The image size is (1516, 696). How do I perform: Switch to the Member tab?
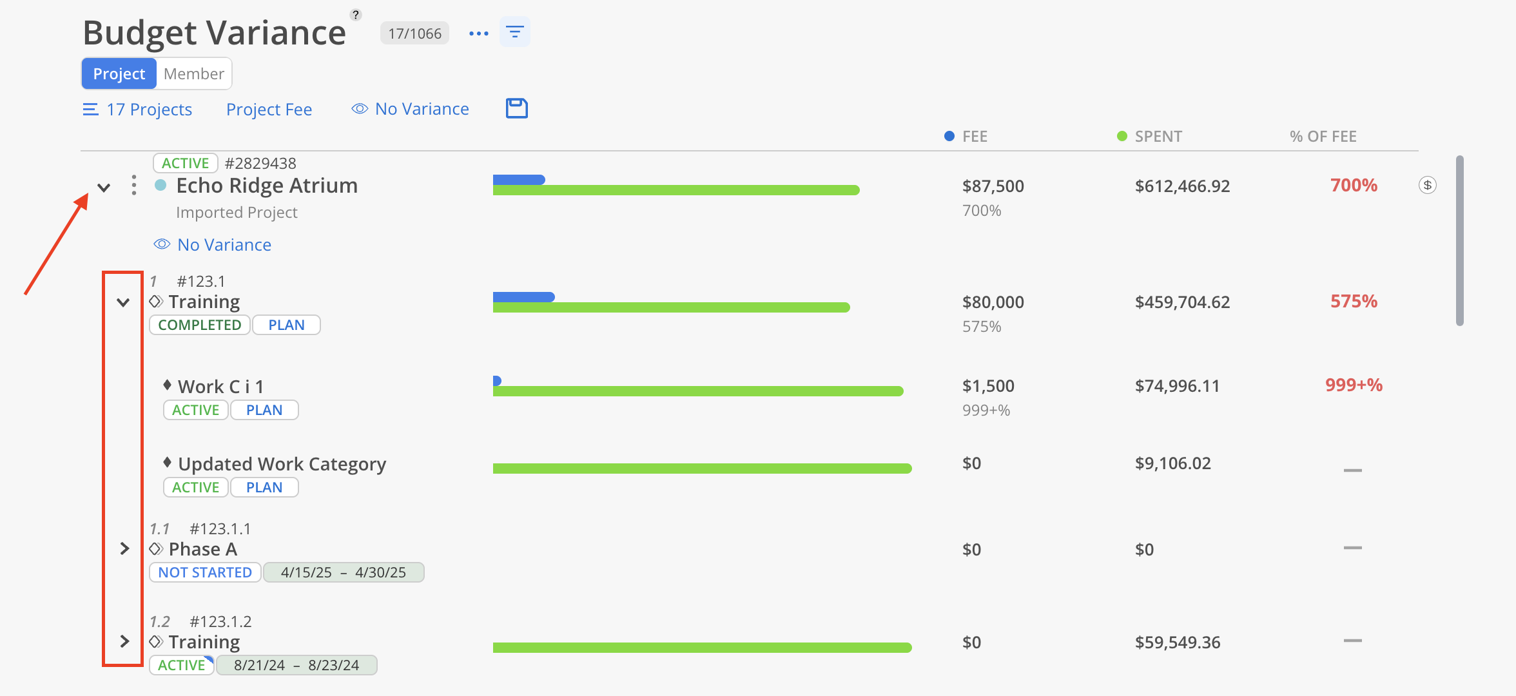[193, 74]
